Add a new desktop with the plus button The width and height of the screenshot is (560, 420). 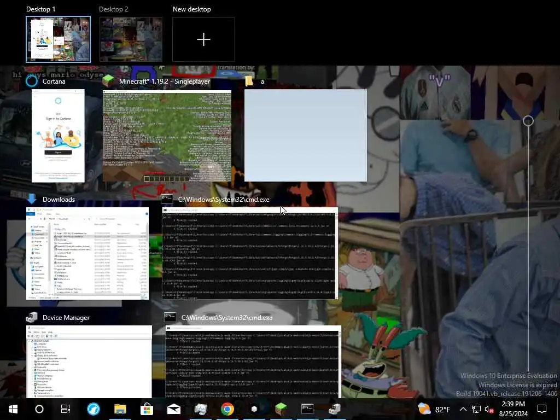(203, 39)
